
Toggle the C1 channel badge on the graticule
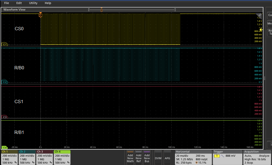coord(4,44)
